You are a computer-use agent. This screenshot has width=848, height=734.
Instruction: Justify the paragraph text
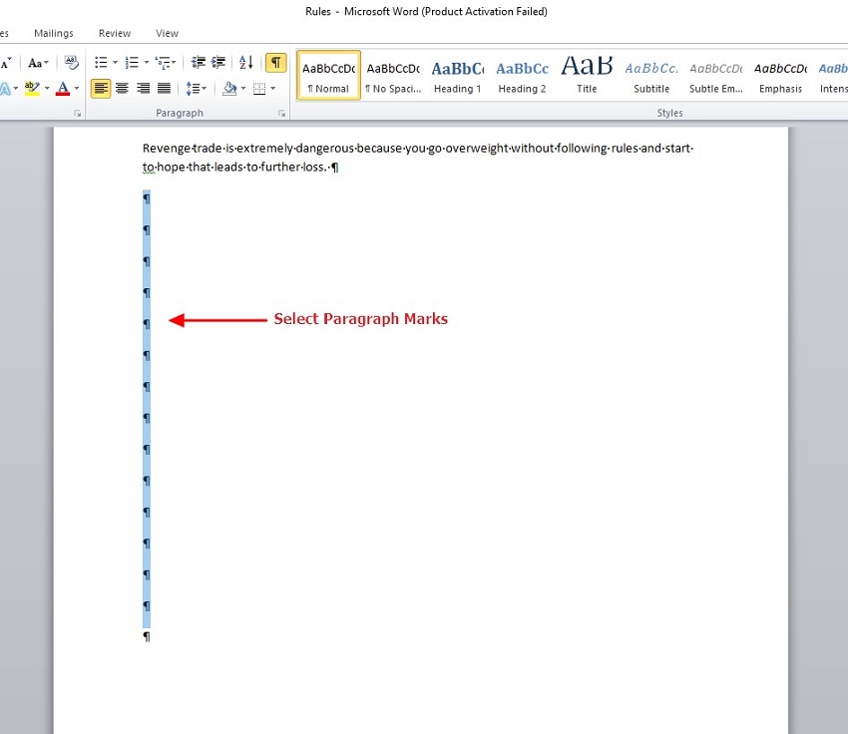point(164,89)
